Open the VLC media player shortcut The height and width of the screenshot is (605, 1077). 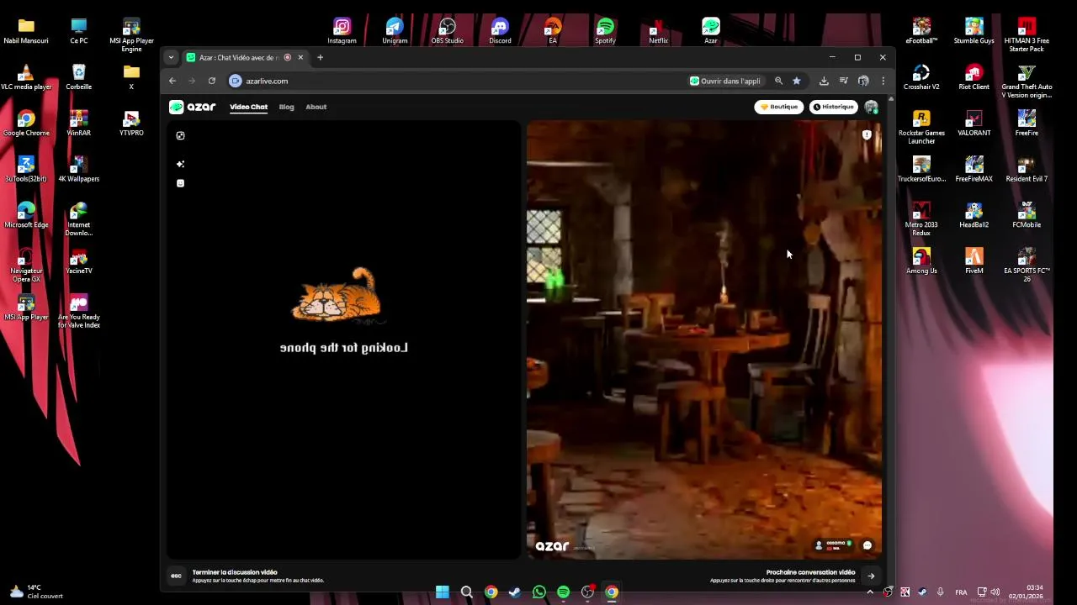click(x=26, y=77)
